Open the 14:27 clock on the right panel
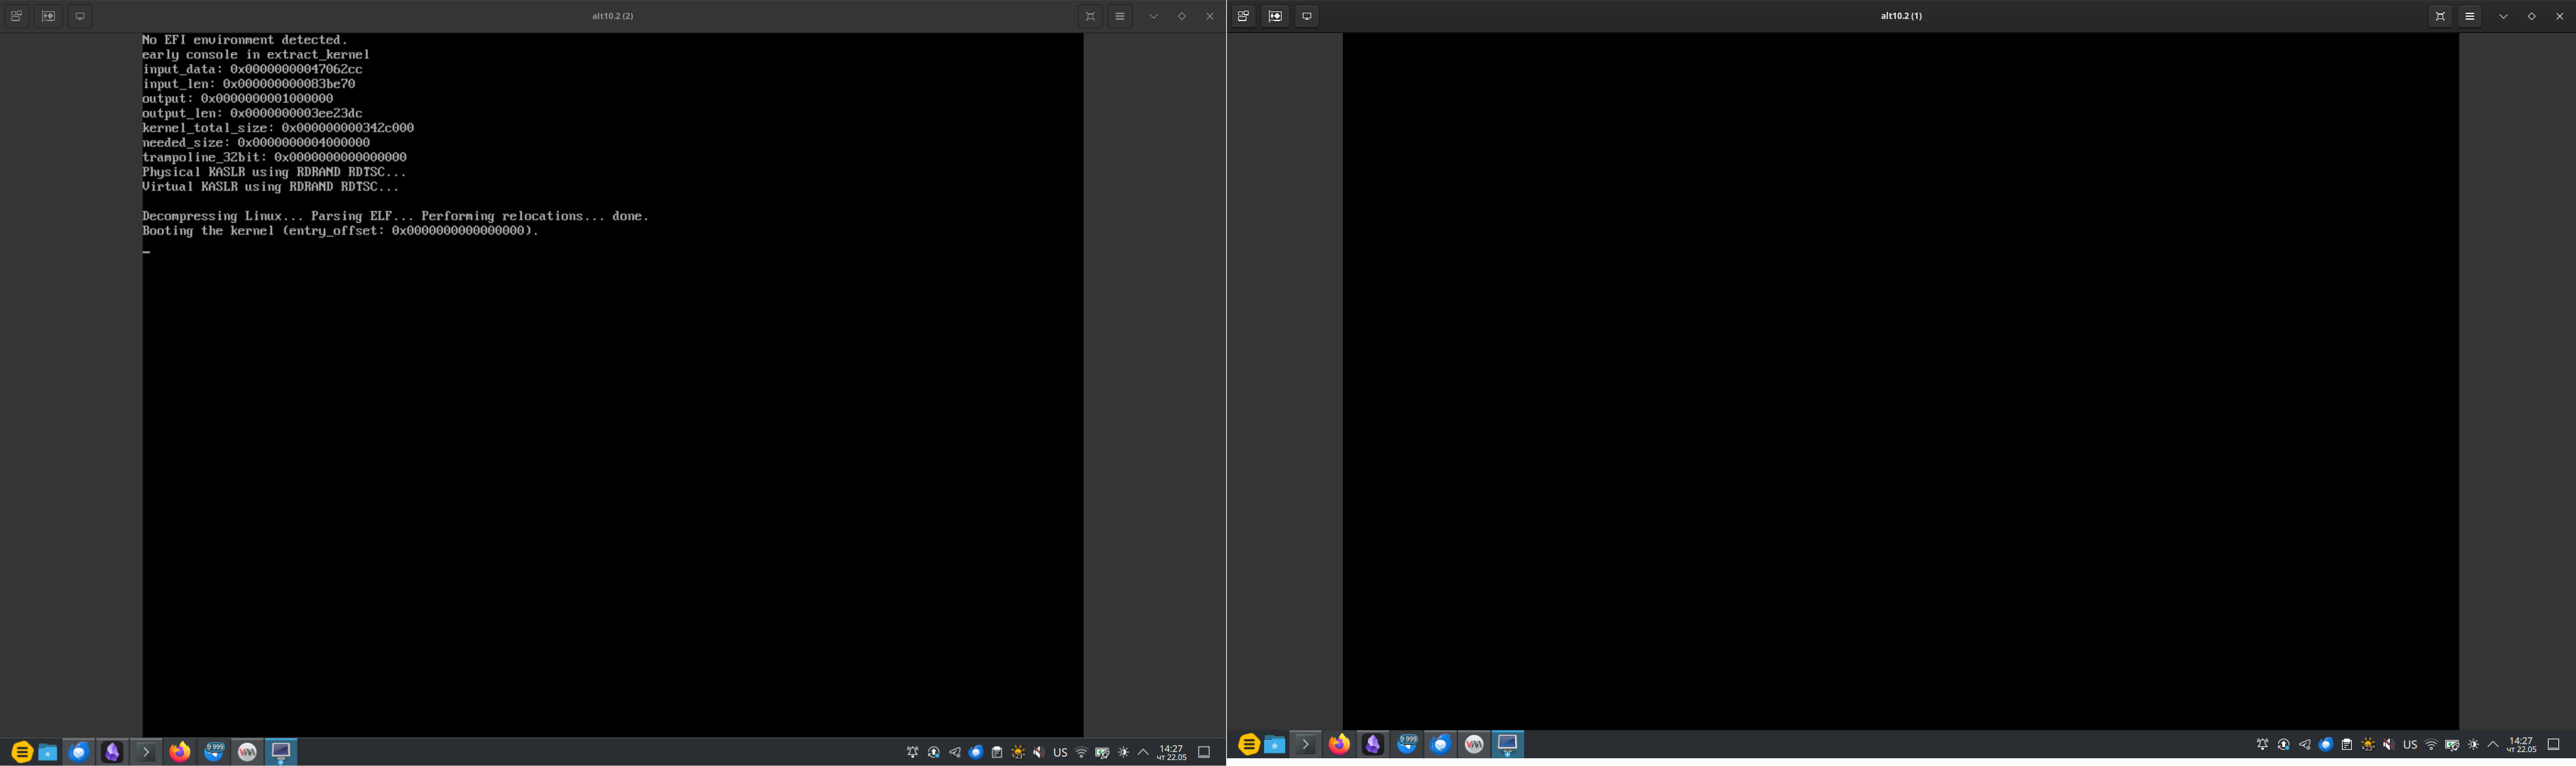2576x766 pixels. pyautogui.click(x=2521, y=744)
